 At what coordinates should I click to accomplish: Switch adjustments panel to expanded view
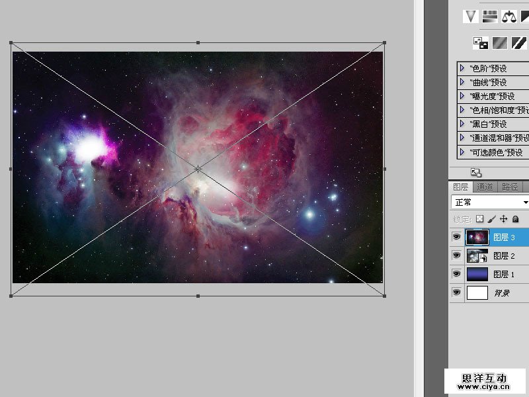coord(475,172)
